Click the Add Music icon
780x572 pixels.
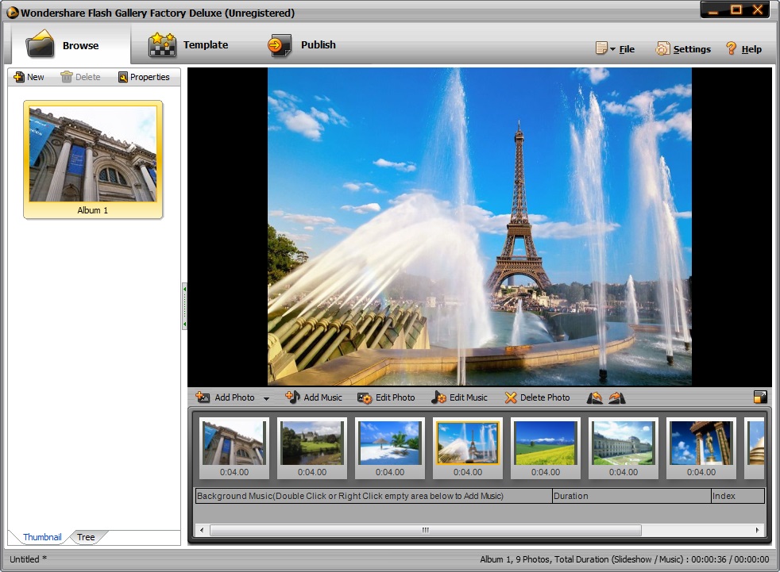(x=314, y=397)
